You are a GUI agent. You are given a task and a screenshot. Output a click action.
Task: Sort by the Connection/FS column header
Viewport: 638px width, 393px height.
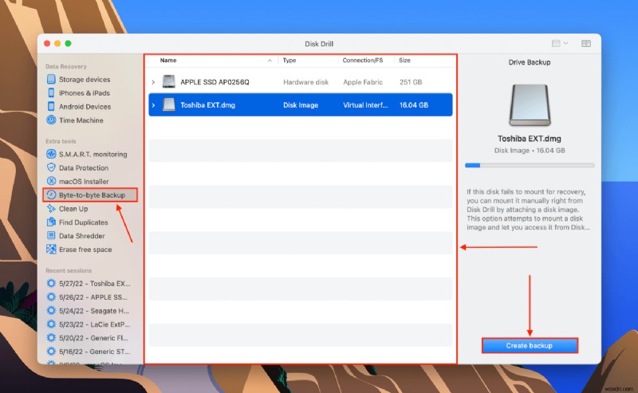363,61
